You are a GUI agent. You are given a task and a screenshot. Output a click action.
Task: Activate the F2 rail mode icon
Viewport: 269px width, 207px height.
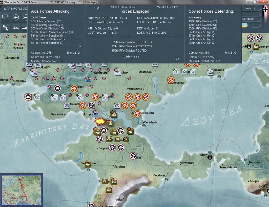point(16,27)
